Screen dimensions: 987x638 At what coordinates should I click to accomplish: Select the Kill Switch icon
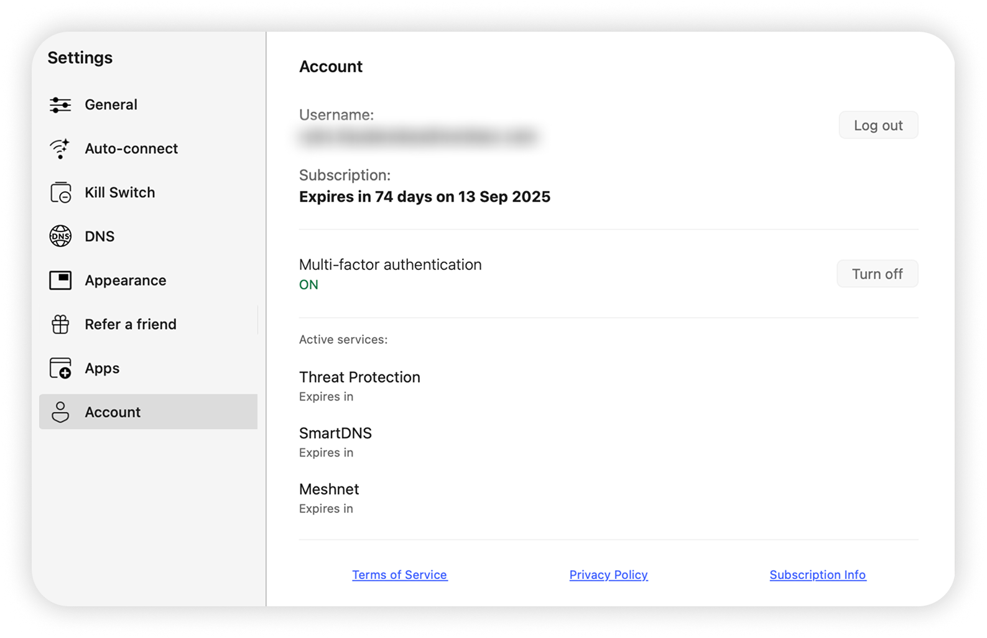click(60, 193)
